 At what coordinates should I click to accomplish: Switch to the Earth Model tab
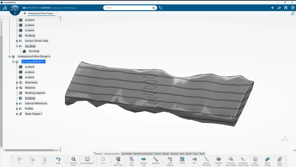(x=127, y=154)
